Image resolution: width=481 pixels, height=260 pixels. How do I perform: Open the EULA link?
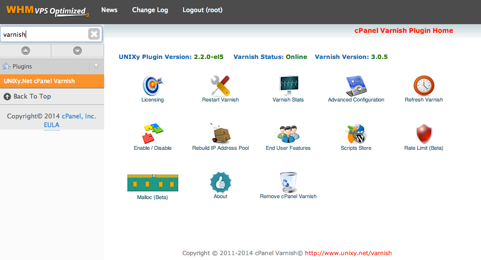click(51, 125)
